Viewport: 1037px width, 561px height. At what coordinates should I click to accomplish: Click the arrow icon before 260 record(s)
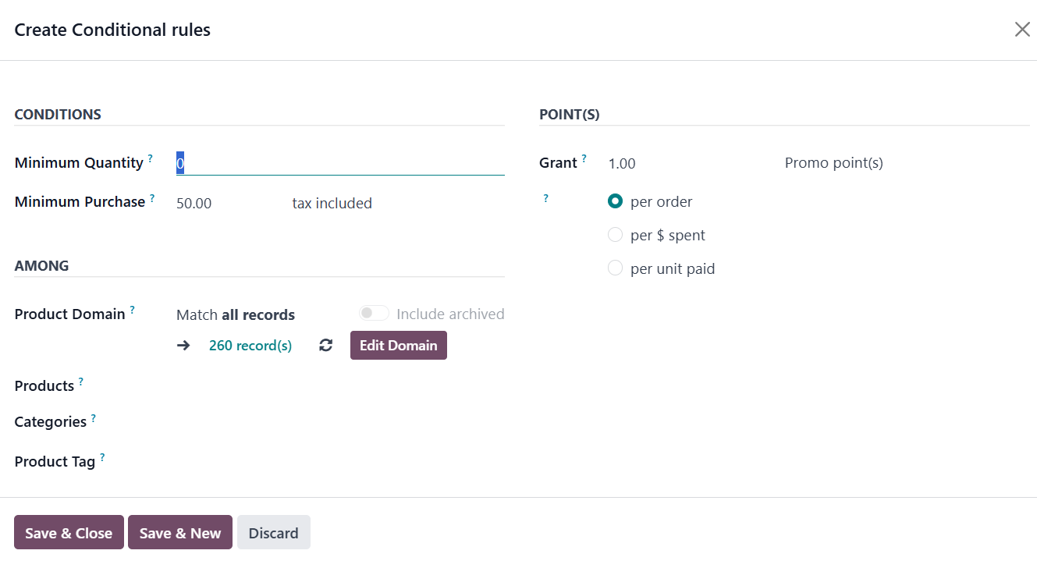point(183,346)
